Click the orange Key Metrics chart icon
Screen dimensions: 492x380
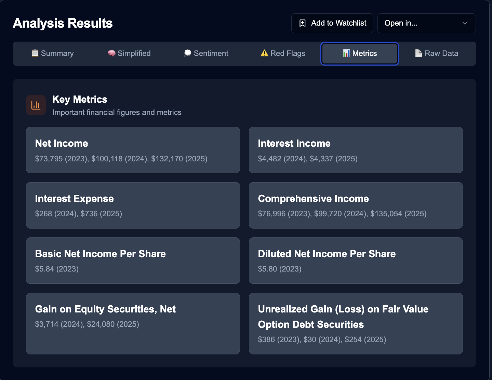[x=36, y=105]
